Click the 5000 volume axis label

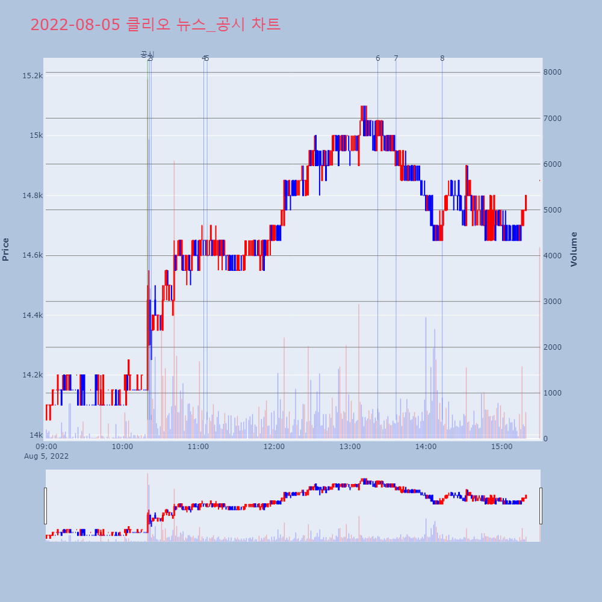point(552,209)
